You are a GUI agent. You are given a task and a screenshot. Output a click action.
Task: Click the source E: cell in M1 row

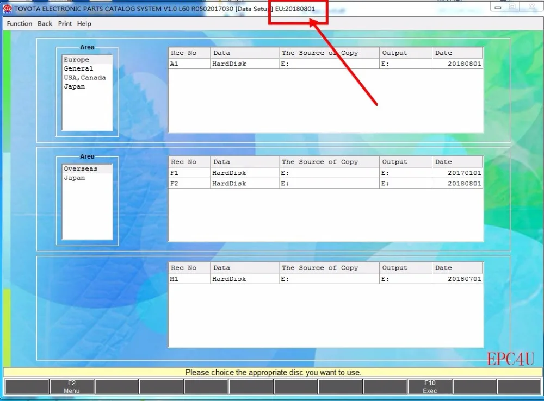(329, 279)
